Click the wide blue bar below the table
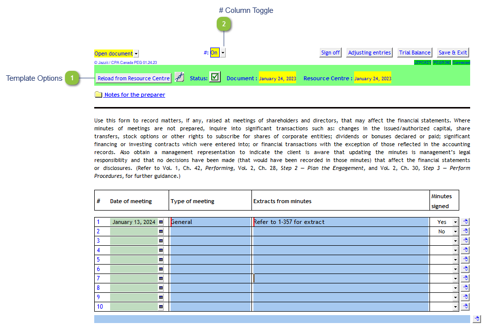This screenshot has height=328, width=487. 282,319
